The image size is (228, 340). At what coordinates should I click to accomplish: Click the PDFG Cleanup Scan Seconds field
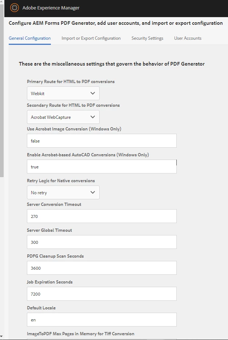click(x=102, y=268)
